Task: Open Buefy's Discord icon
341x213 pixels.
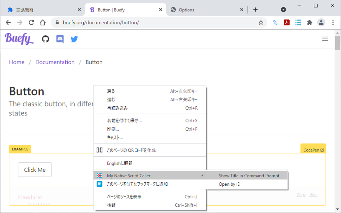Action: tap(60, 39)
